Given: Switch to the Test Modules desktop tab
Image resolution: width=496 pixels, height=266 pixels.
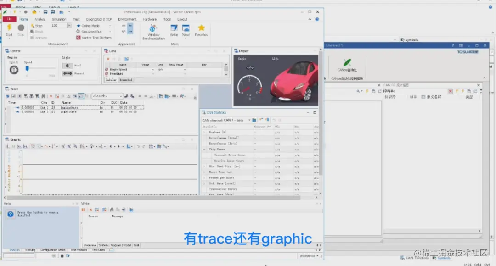Looking at the screenshot, I should pos(79,250).
